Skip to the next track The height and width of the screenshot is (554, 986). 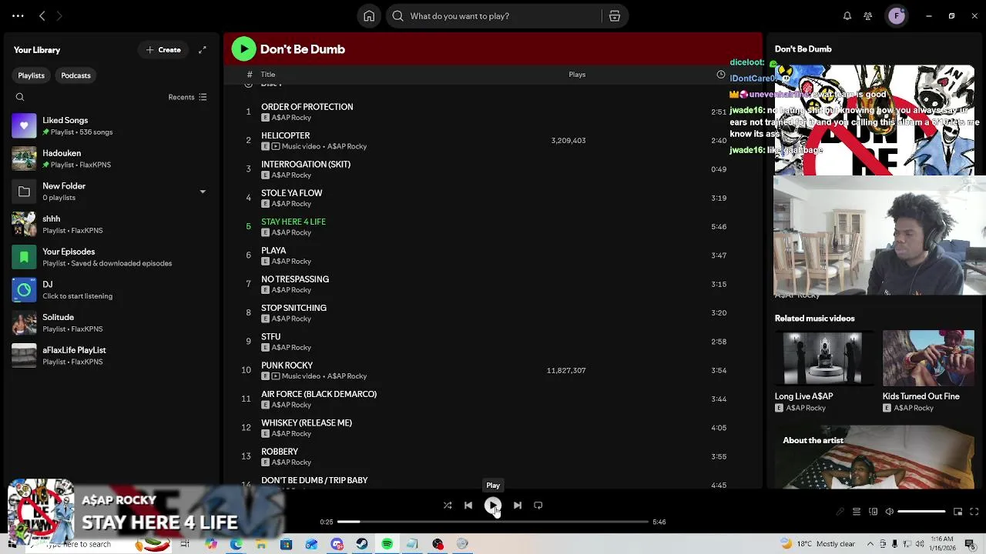tap(518, 506)
